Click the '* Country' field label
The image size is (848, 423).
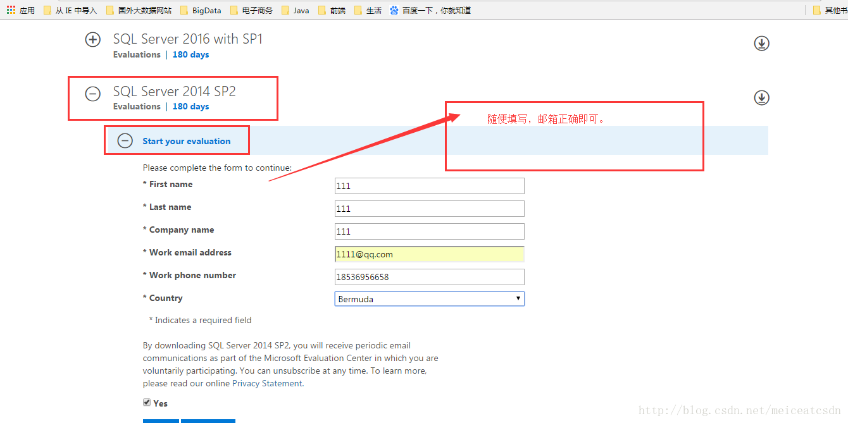(163, 298)
